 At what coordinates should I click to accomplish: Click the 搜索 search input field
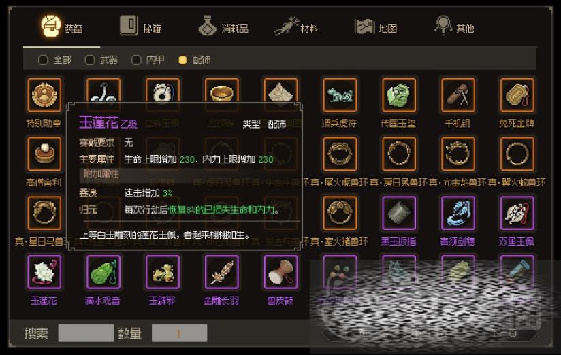coord(86,333)
